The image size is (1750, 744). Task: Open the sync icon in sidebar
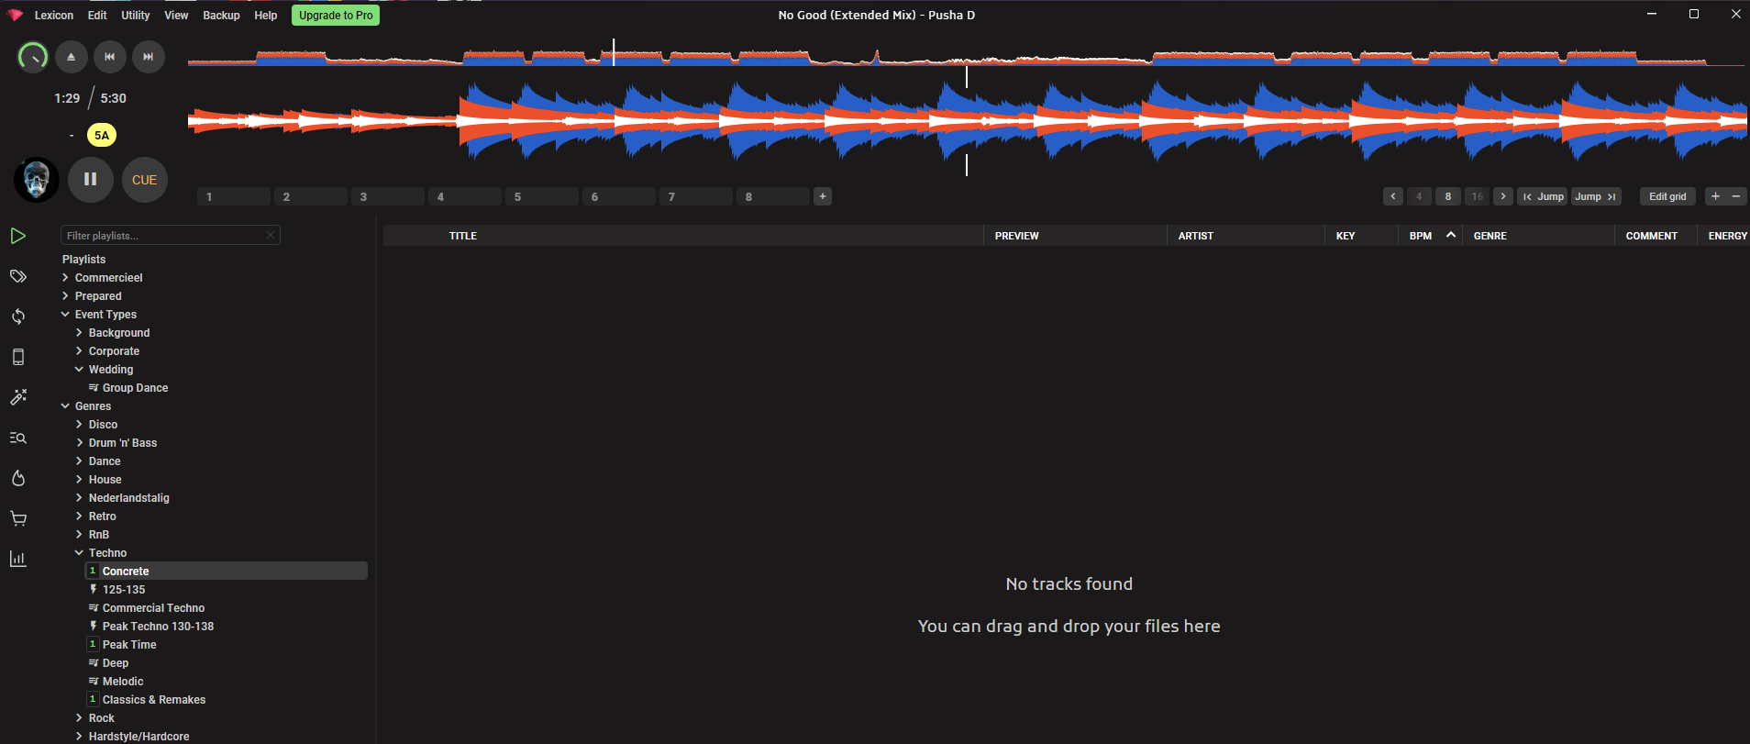(18, 316)
